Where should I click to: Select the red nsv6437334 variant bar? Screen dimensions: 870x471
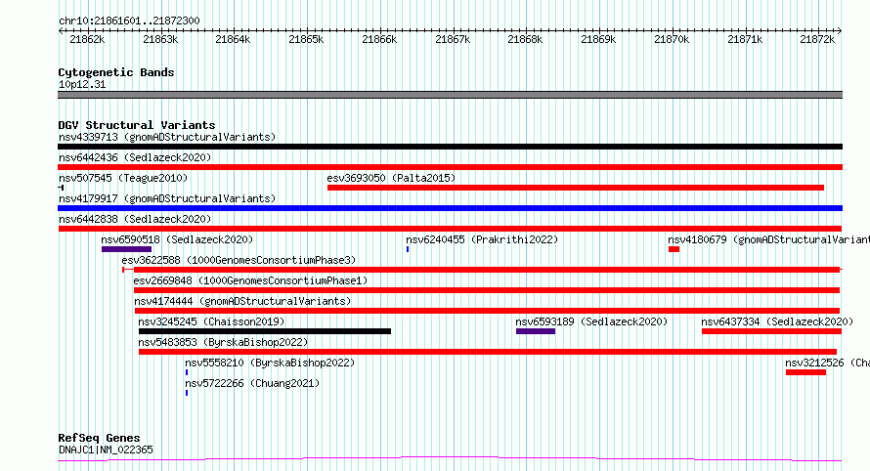pyautogui.click(x=772, y=332)
